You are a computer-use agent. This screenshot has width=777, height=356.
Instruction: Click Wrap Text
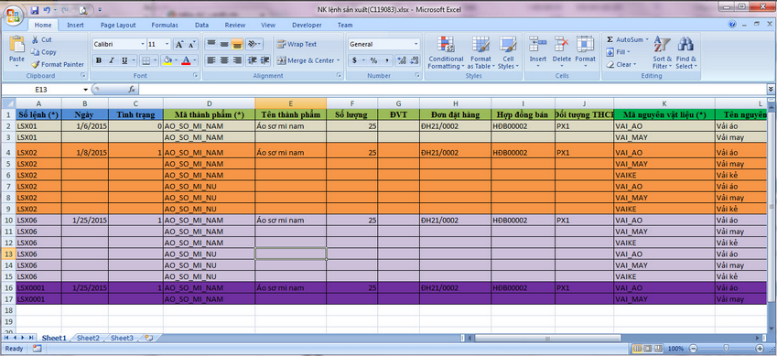(297, 44)
